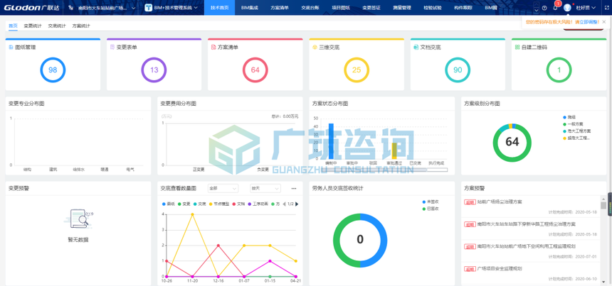Click the 暂无数据 empty-state icon
The height and width of the screenshot is (286, 612).
tap(78, 219)
